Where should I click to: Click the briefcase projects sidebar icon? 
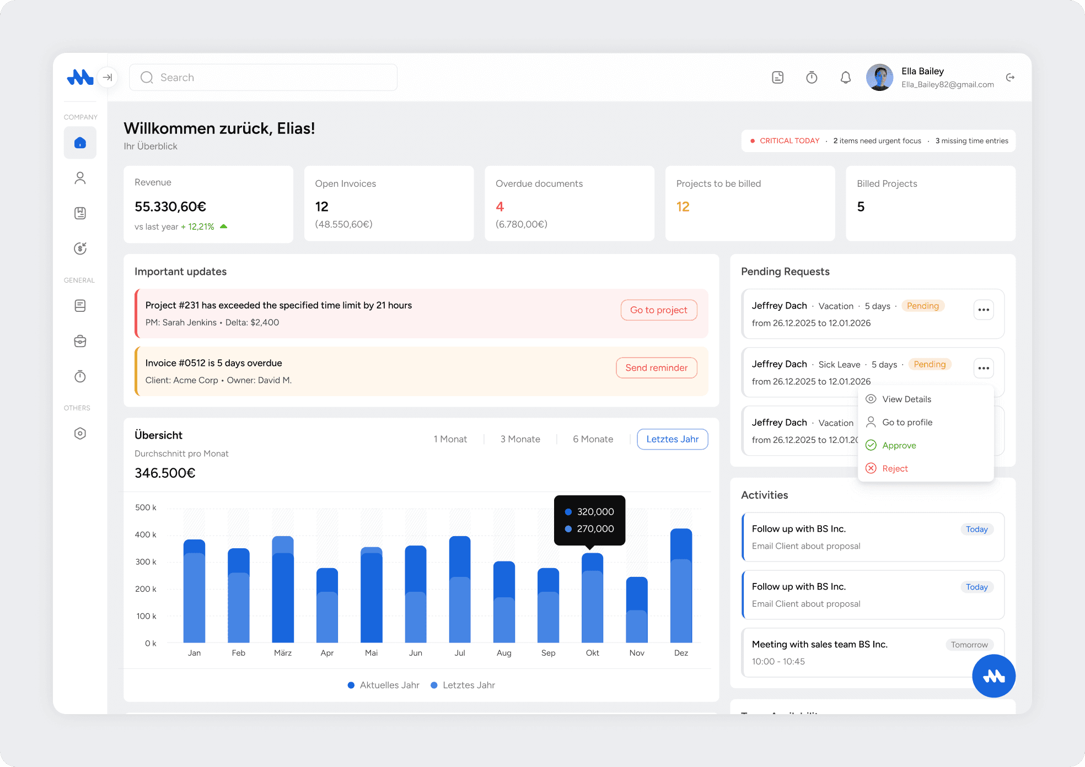point(80,341)
